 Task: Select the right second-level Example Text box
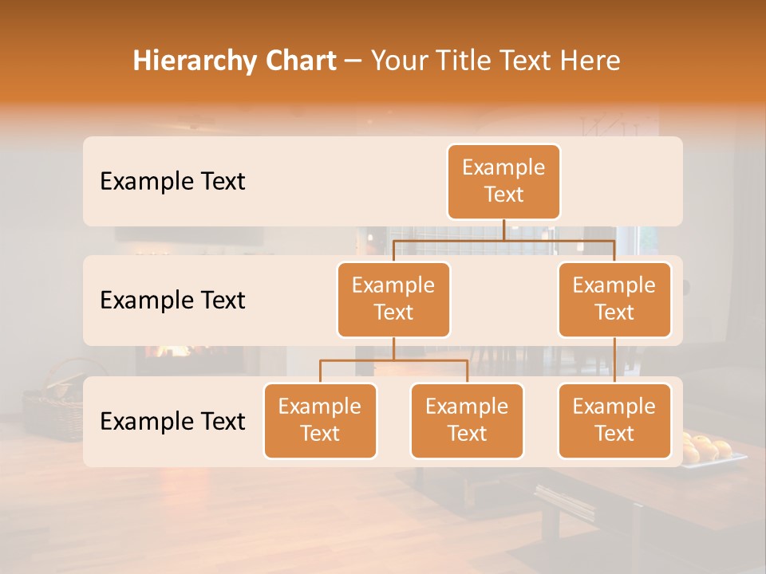point(614,300)
